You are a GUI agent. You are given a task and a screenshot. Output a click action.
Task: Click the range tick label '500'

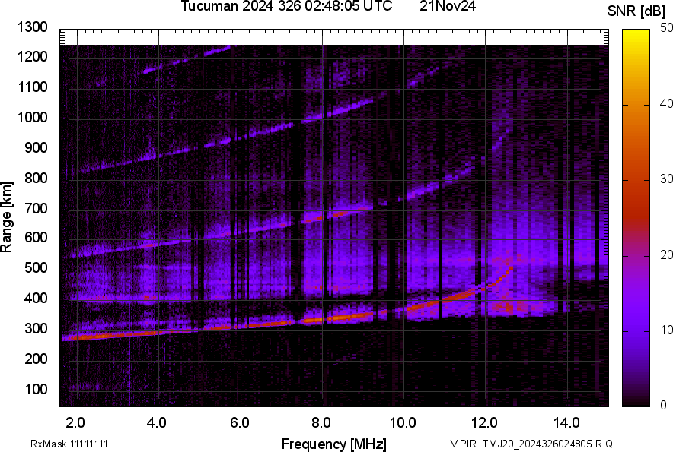(36, 267)
